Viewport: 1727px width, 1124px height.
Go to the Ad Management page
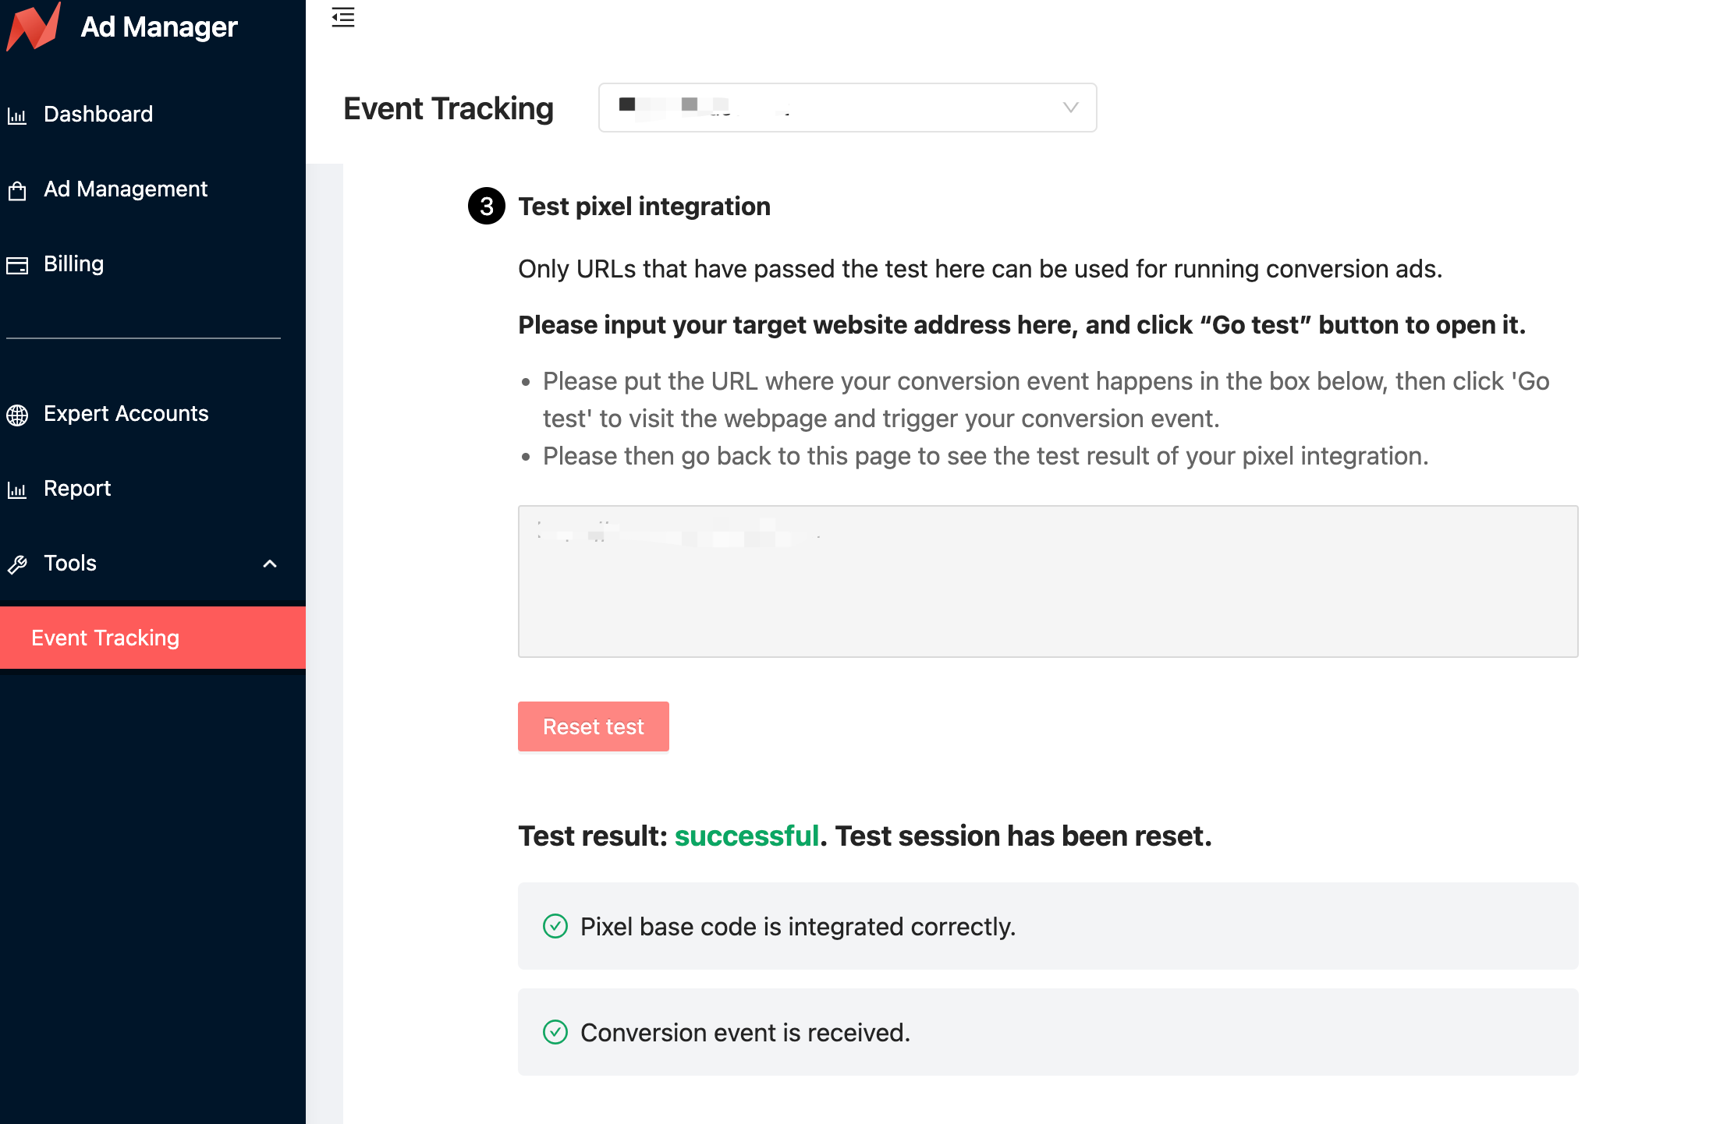point(126,189)
